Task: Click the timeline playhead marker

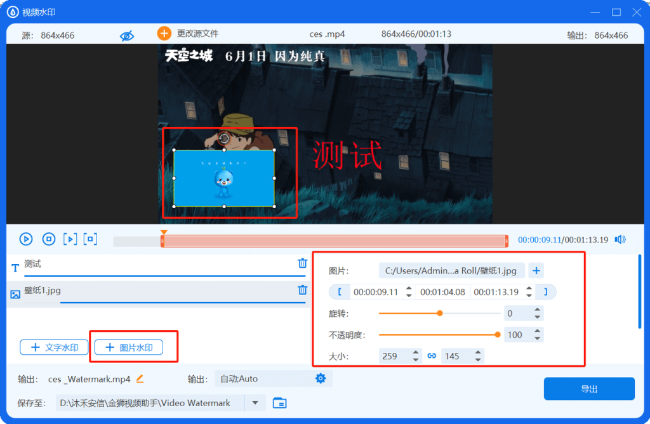Action: (x=164, y=233)
